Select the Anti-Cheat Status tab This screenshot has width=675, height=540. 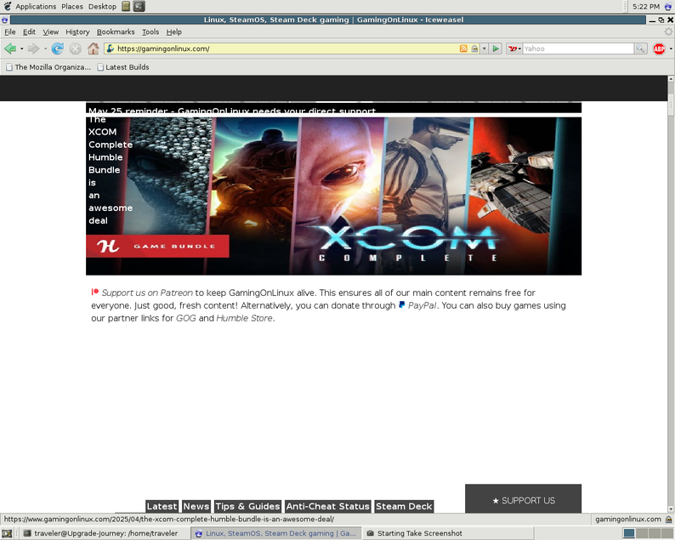click(327, 507)
